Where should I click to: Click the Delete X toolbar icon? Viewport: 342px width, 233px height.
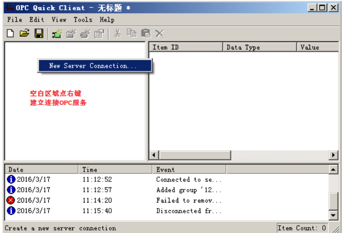click(159, 34)
